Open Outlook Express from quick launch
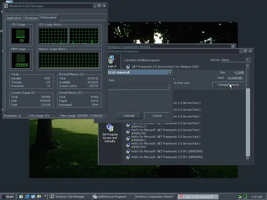 point(33,197)
